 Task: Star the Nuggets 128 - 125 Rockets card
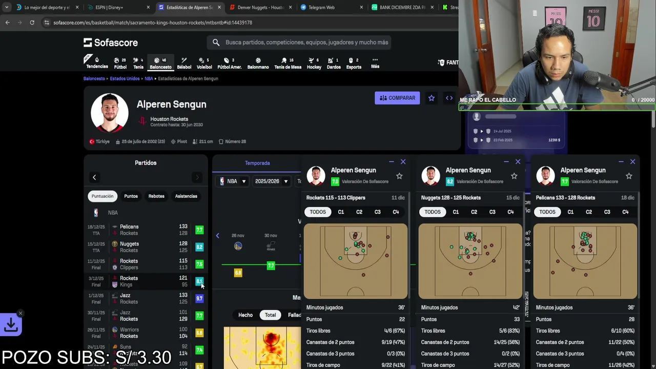click(514, 176)
